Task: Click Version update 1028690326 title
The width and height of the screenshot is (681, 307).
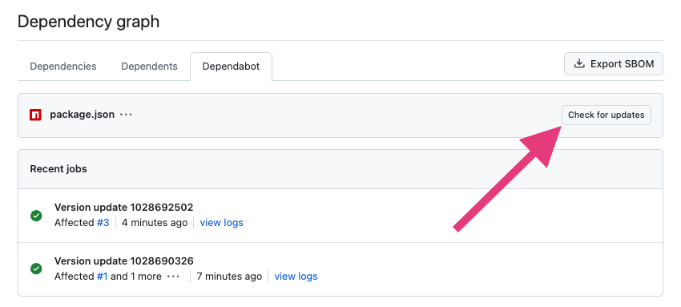Action: [123, 261]
